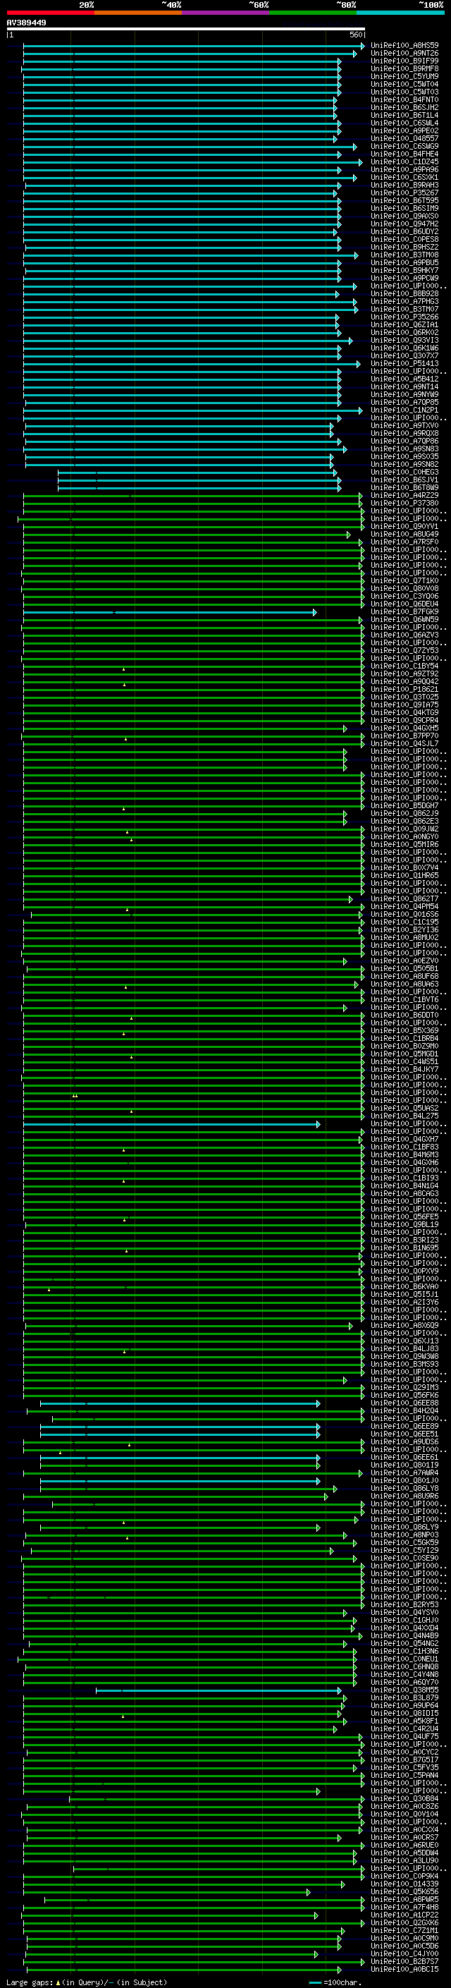The width and height of the screenshot is (451, 1988).
Task: Select label UniRef100_Q5K656
Action: tap(404, 1891)
